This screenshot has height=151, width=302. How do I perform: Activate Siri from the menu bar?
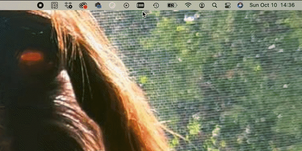[x=240, y=5]
